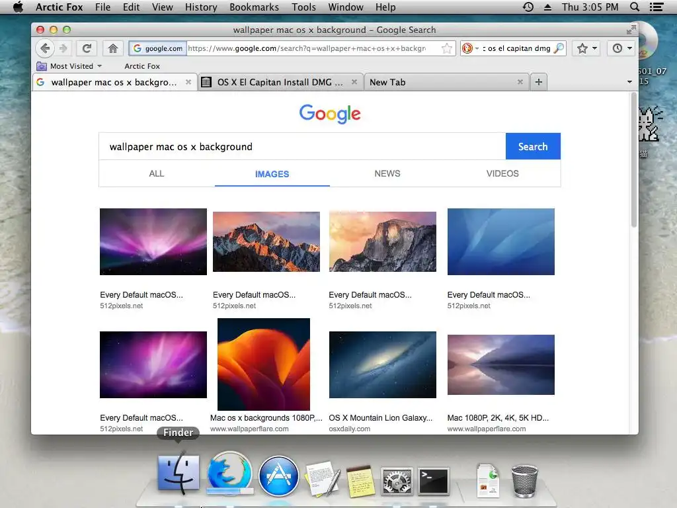
Task: Launch Terminal from the Dock
Action: 434,481
